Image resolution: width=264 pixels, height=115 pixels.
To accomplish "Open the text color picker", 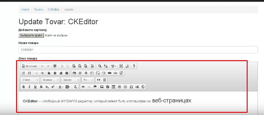I will tap(61, 87).
